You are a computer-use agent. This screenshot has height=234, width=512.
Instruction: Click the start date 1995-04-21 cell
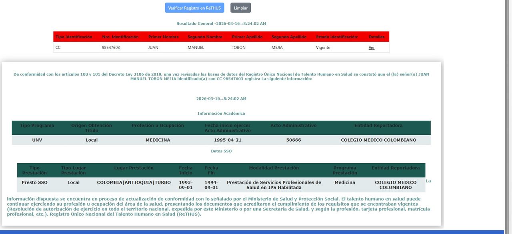(x=228, y=140)
